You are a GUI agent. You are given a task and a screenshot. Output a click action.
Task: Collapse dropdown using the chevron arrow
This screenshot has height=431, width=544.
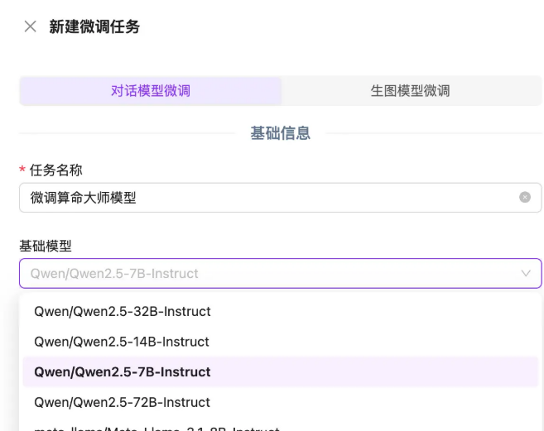click(x=526, y=274)
